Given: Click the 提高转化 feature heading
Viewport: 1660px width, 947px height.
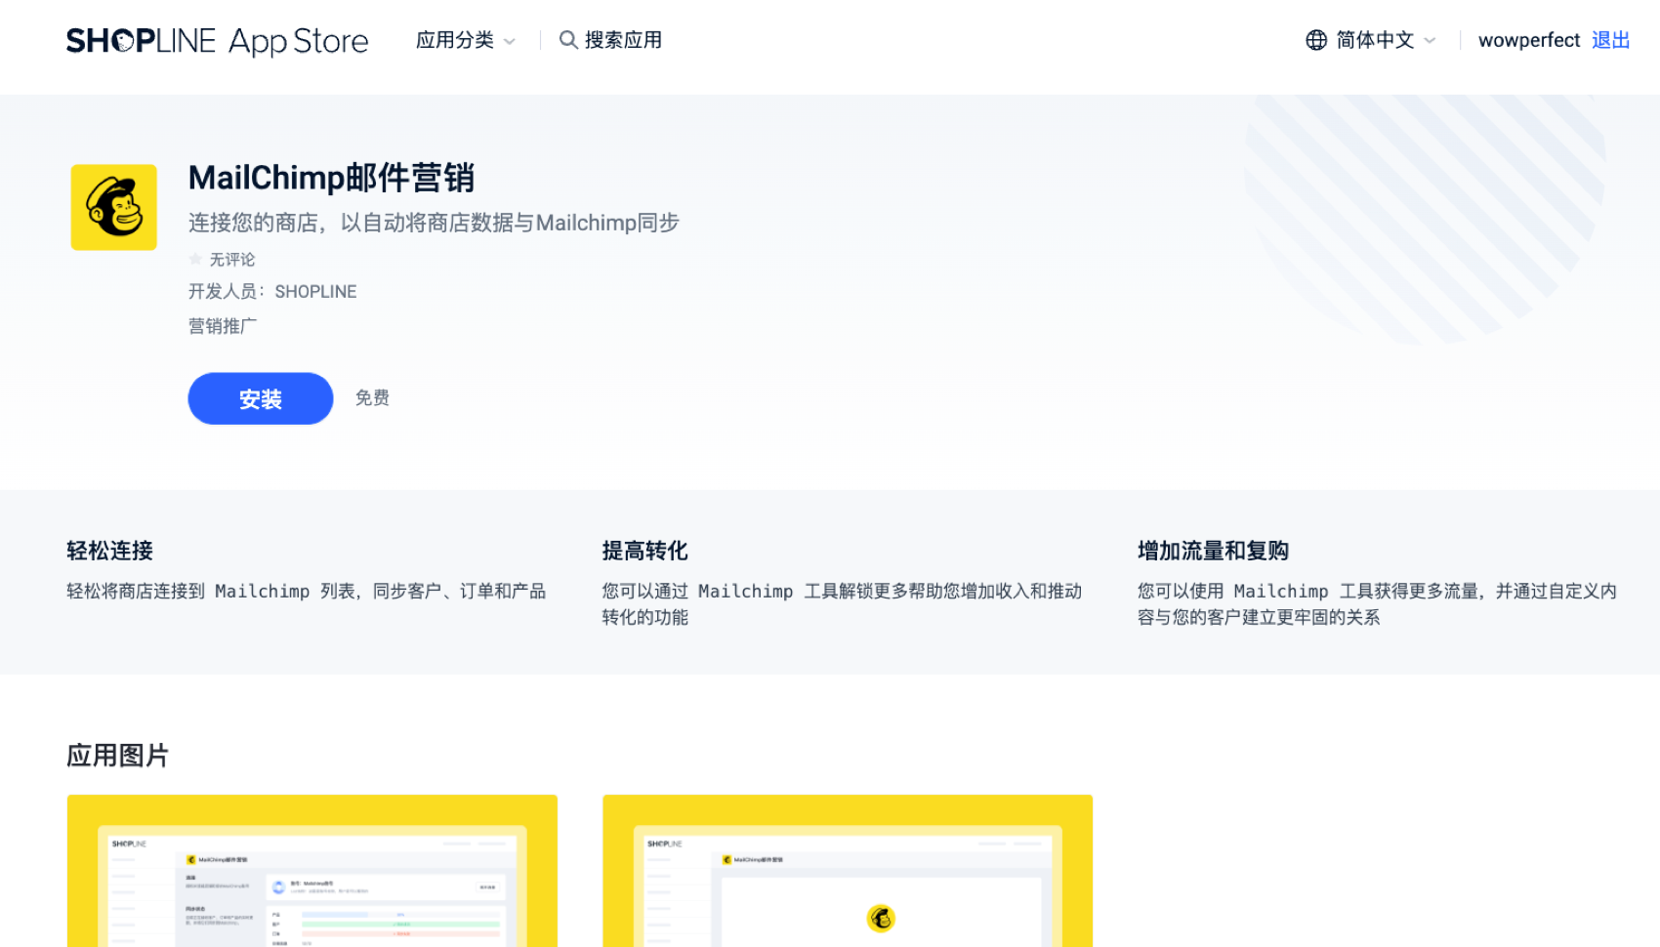Looking at the screenshot, I should (x=645, y=551).
